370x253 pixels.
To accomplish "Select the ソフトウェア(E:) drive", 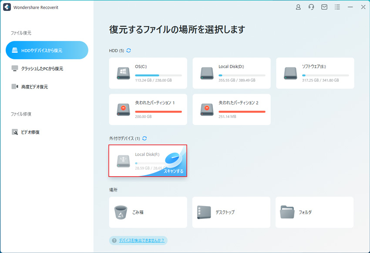I will pyautogui.click(x=315, y=73).
